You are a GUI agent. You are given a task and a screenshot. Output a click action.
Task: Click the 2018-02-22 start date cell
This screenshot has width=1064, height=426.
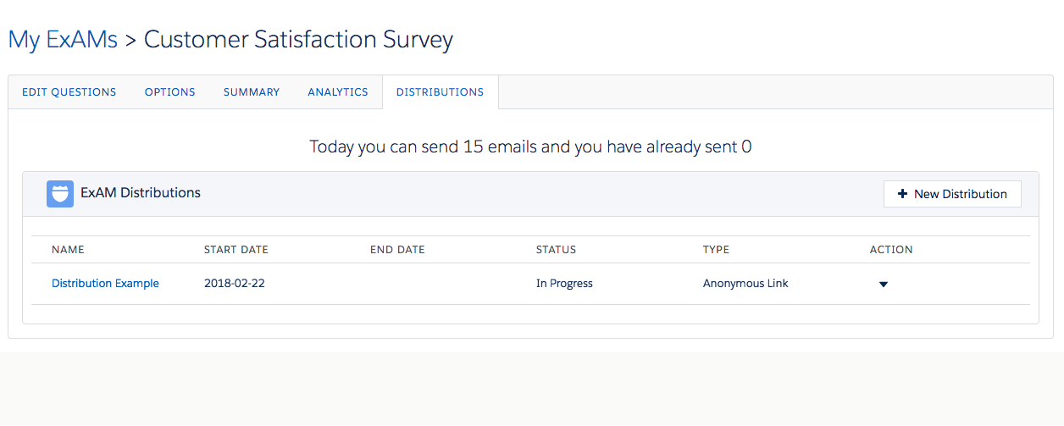tap(235, 284)
